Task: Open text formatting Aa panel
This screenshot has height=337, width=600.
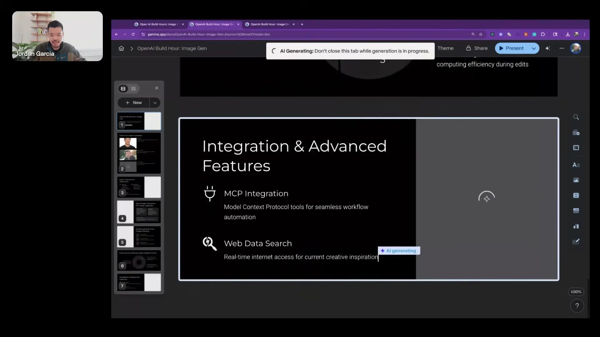Action: (x=576, y=165)
